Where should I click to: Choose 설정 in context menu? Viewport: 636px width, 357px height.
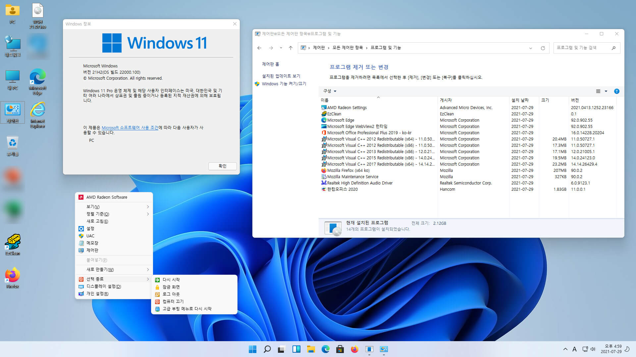114,228
